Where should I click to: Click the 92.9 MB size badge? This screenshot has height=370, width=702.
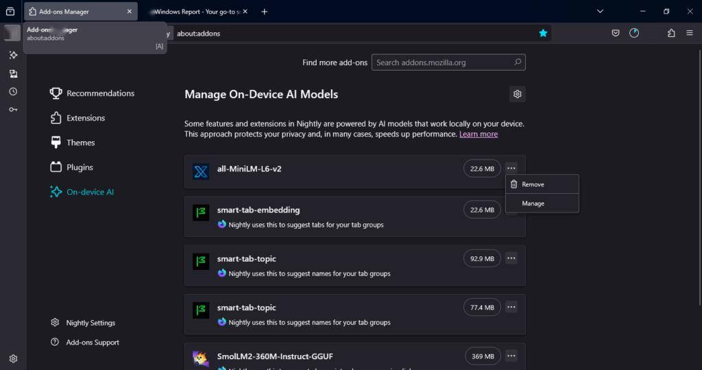[x=482, y=258]
